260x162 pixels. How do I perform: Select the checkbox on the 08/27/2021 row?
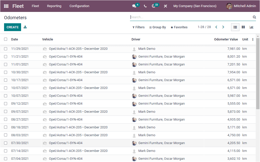point(6,119)
